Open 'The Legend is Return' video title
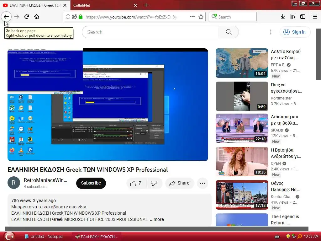Viewport: 321px width, 241px height. [285, 220]
